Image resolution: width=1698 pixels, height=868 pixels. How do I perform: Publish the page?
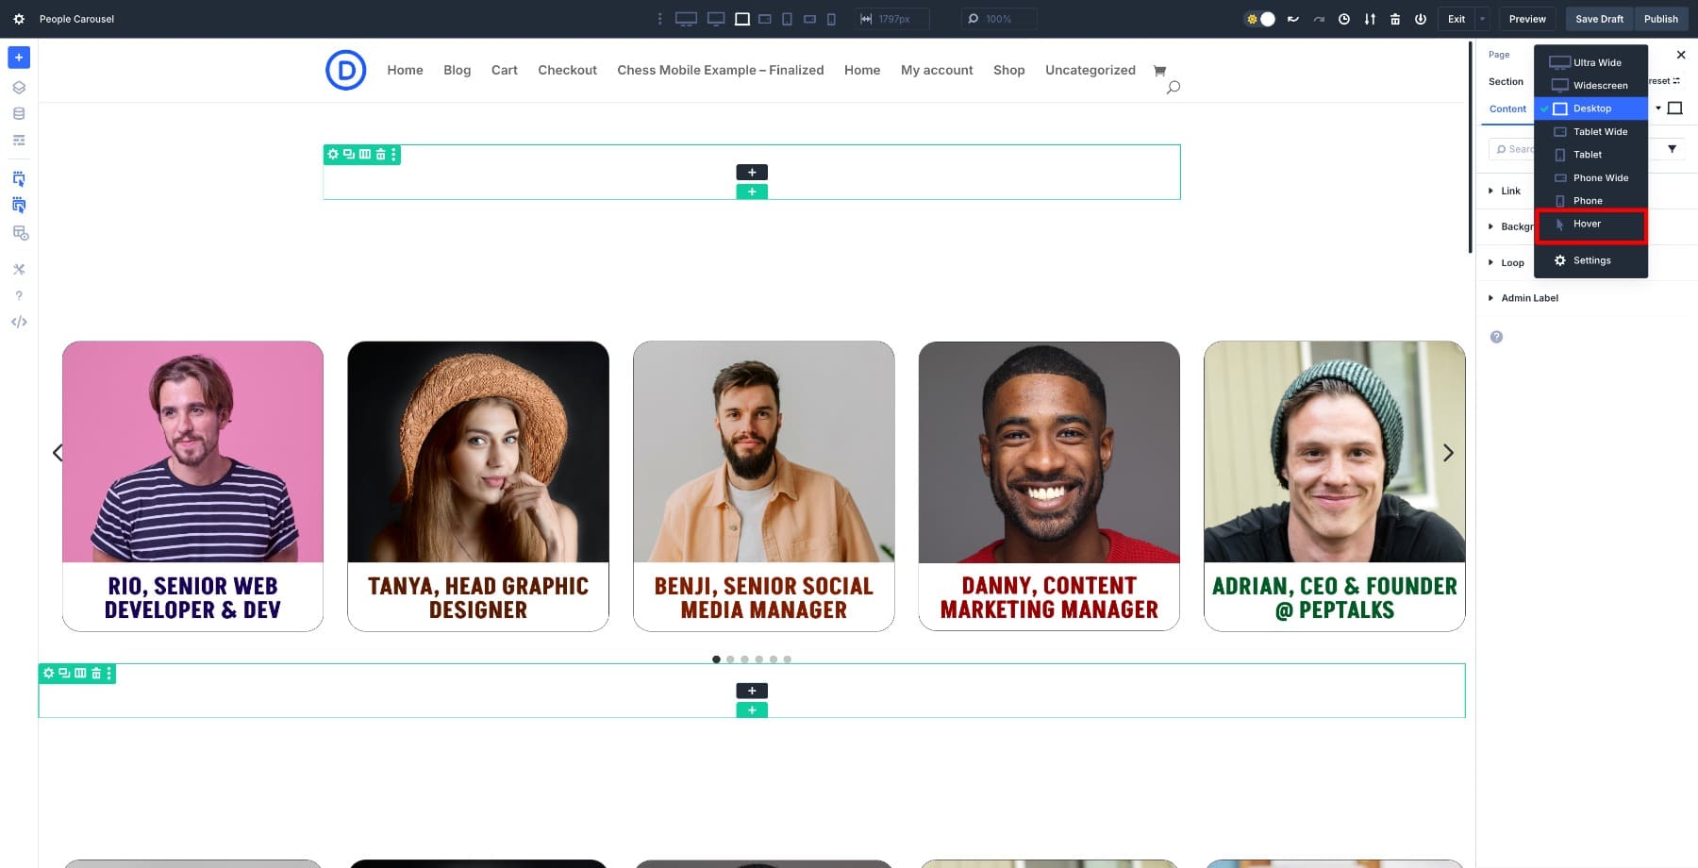pyautogui.click(x=1661, y=19)
